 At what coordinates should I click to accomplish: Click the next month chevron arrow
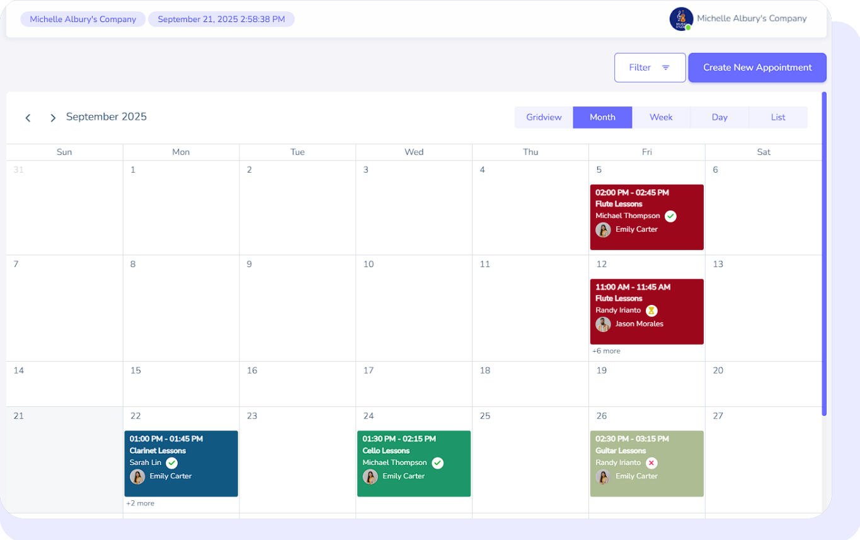click(53, 118)
